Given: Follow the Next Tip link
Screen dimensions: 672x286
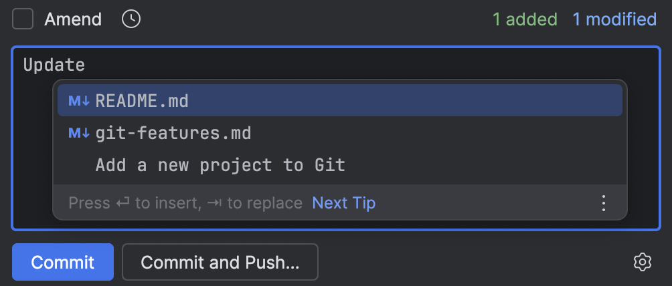Looking at the screenshot, I should pyautogui.click(x=344, y=202).
